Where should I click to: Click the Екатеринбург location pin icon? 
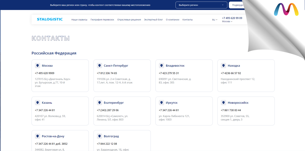tap(100, 103)
